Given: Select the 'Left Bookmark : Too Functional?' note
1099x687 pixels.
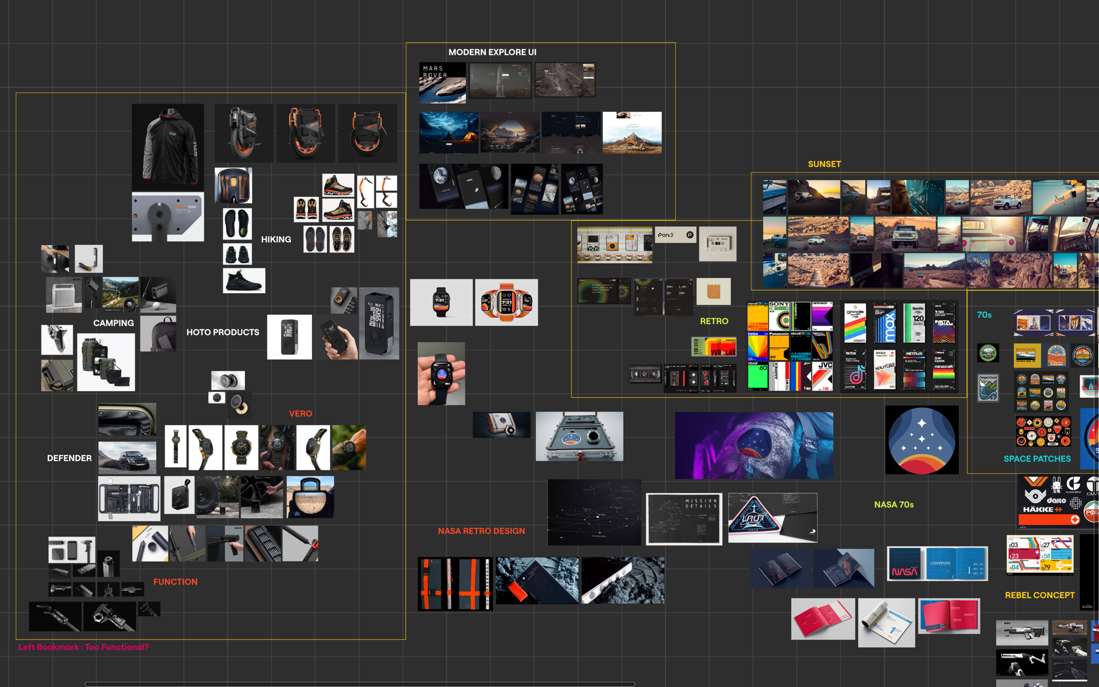Looking at the screenshot, I should 83,647.
